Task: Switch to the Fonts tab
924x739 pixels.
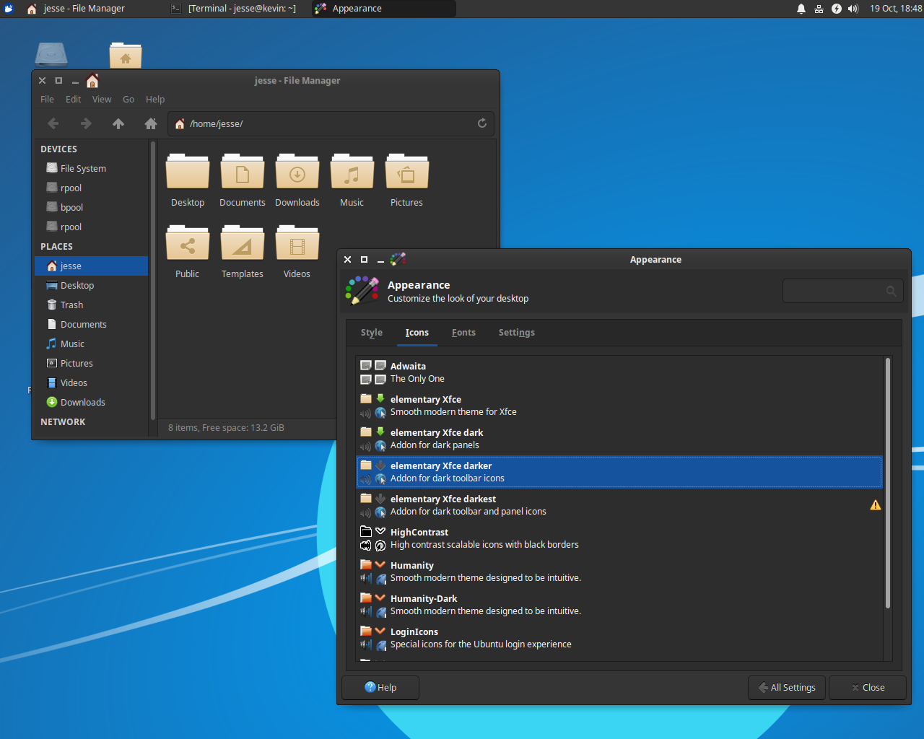Action: tap(463, 333)
